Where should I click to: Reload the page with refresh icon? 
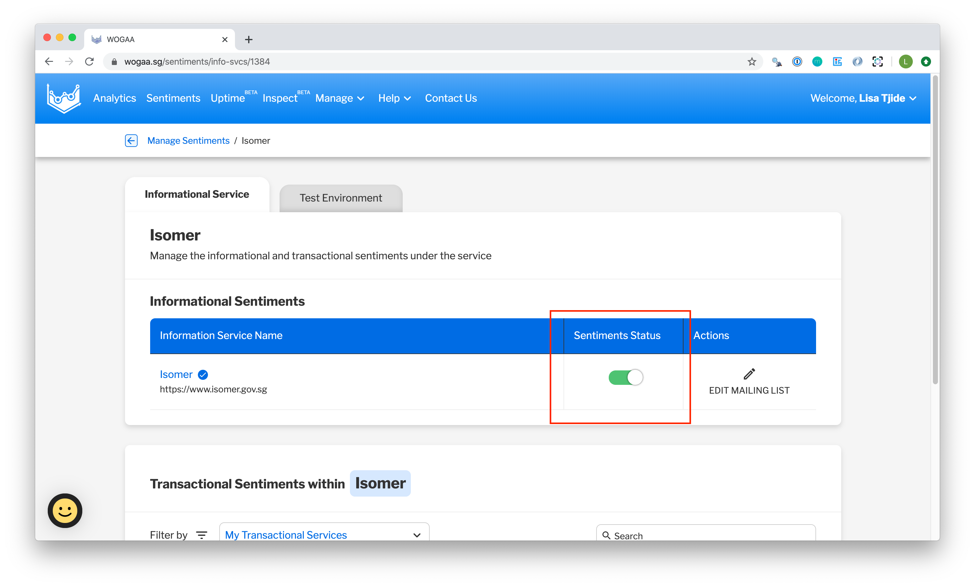pos(90,62)
